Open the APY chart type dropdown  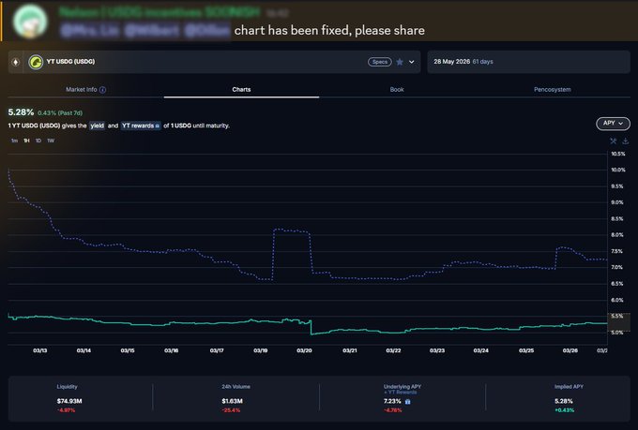[612, 123]
